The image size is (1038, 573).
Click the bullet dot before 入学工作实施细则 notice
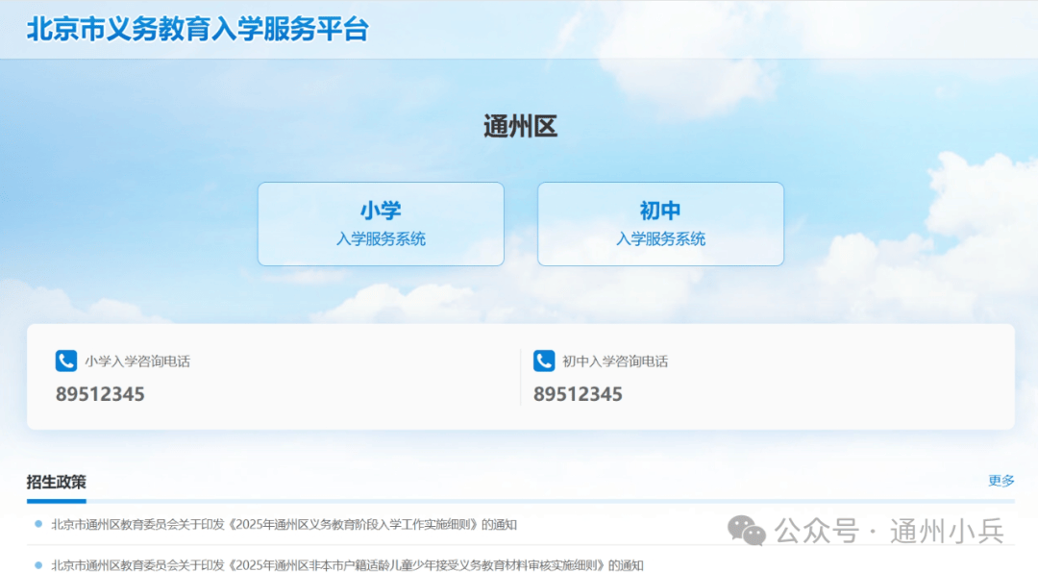pyautogui.click(x=38, y=524)
